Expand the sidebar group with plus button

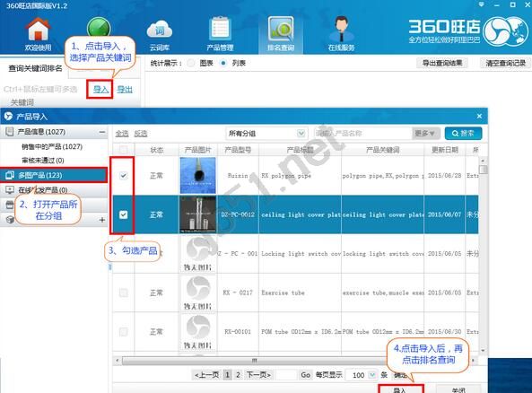101,220
